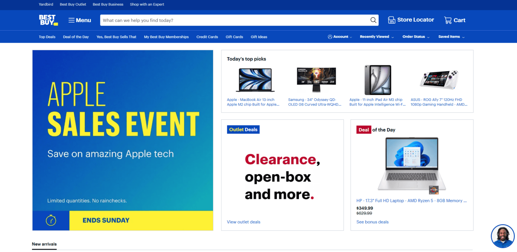Follow the See bonus deals link
This screenshot has height=252, width=517.
pos(372,222)
